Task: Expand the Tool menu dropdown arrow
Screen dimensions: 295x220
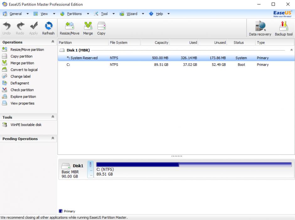Action: tap(113, 14)
